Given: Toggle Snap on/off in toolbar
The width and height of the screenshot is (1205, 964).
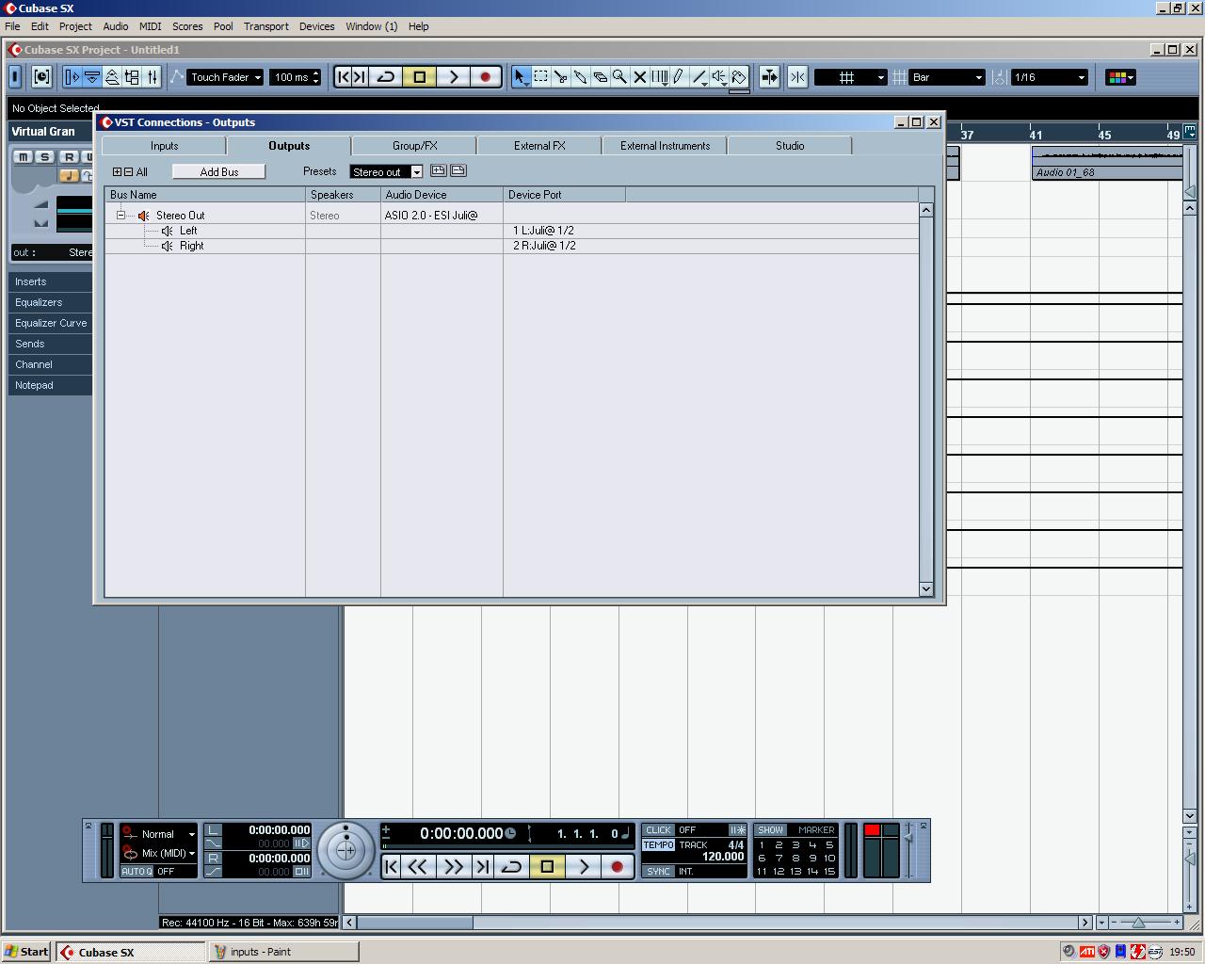Looking at the screenshot, I should pos(797,77).
